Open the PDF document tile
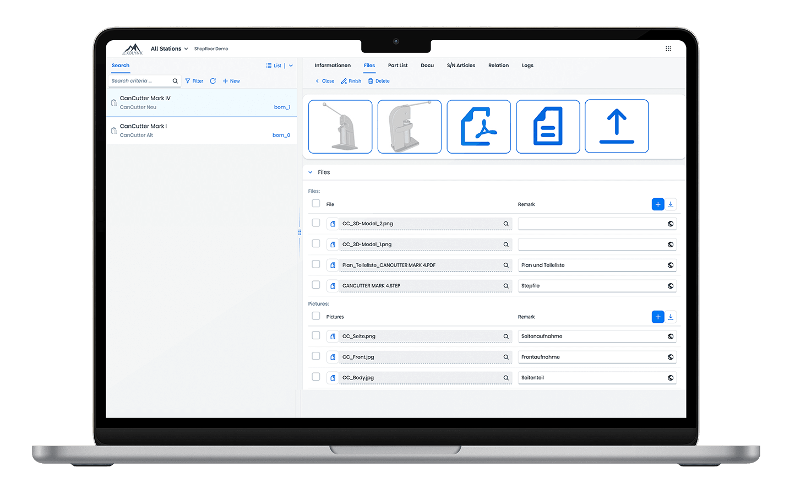This screenshot has height=494, width=795. [478, 126]
